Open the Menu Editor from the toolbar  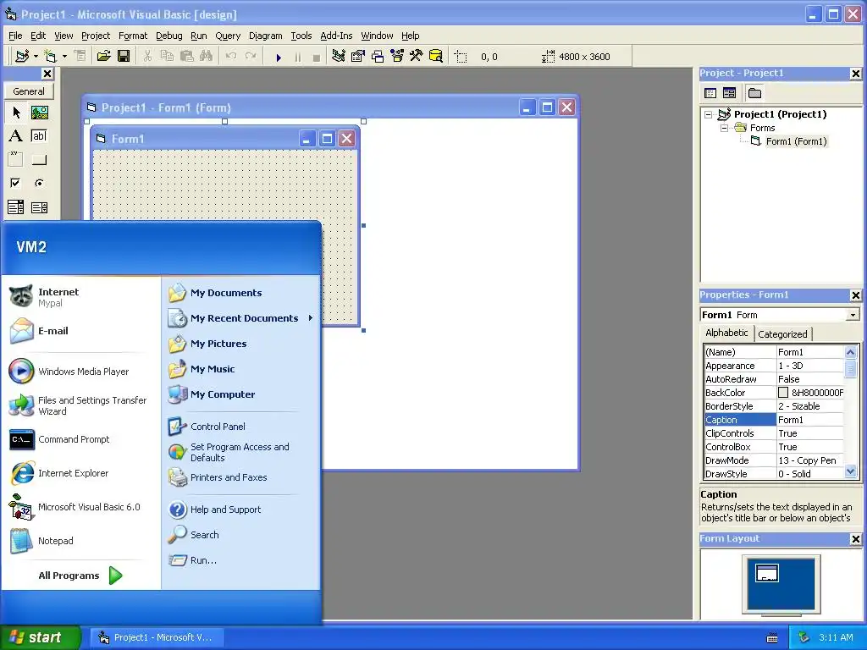click(80, 56)
